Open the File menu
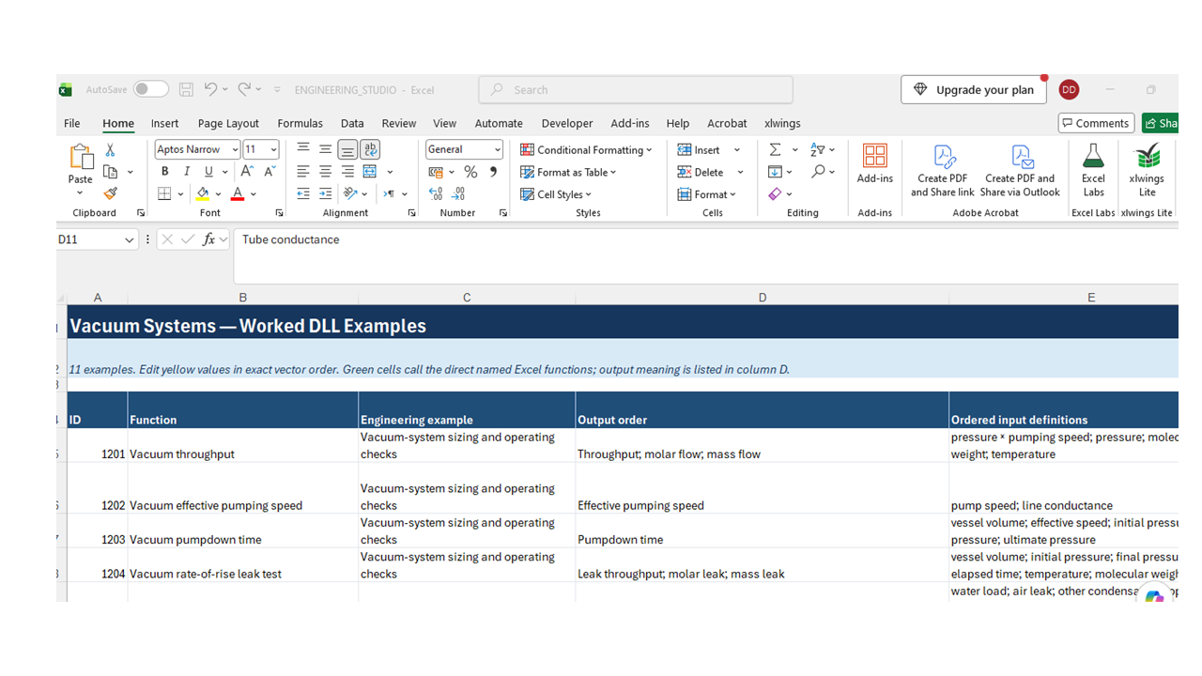 click(x=71, y=123)
